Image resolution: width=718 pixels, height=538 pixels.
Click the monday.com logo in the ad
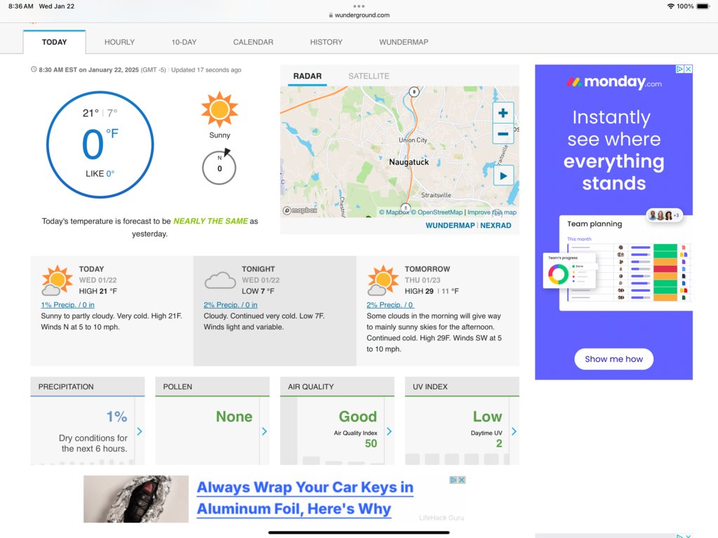pyautogui.click(x=613, y=82)
